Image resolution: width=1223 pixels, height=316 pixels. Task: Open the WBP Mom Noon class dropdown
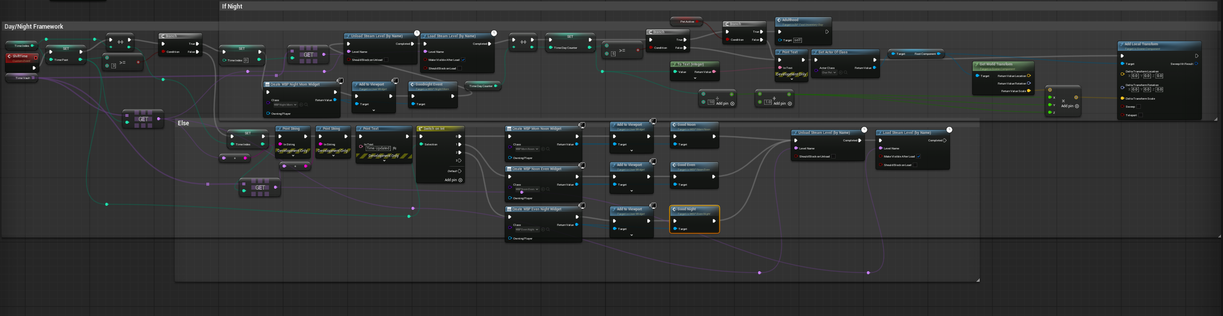click(527, 149)
